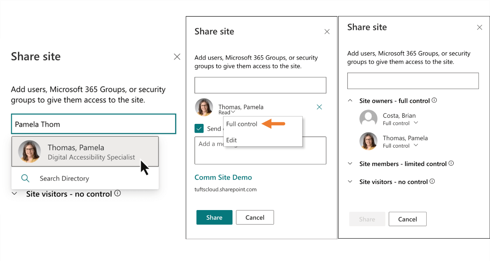Image resolution: width=490 pixels, height=261 pixels.
Task: Choose Full control from permission menu
Action: pyautogui.click(x=242, y=124)
